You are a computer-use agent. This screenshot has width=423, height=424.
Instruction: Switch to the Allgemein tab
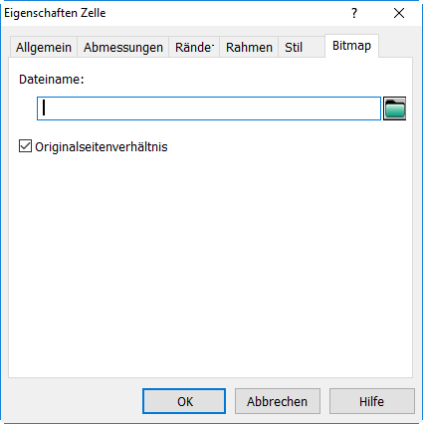pyautogui.click(x=44, y=47)
